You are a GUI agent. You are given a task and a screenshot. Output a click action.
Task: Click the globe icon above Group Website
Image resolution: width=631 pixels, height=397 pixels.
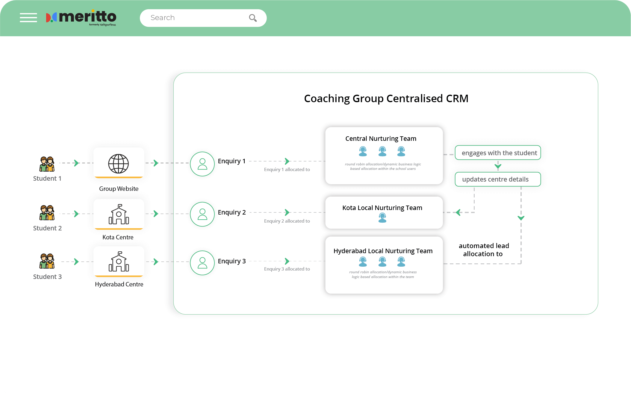coord(119,164)
